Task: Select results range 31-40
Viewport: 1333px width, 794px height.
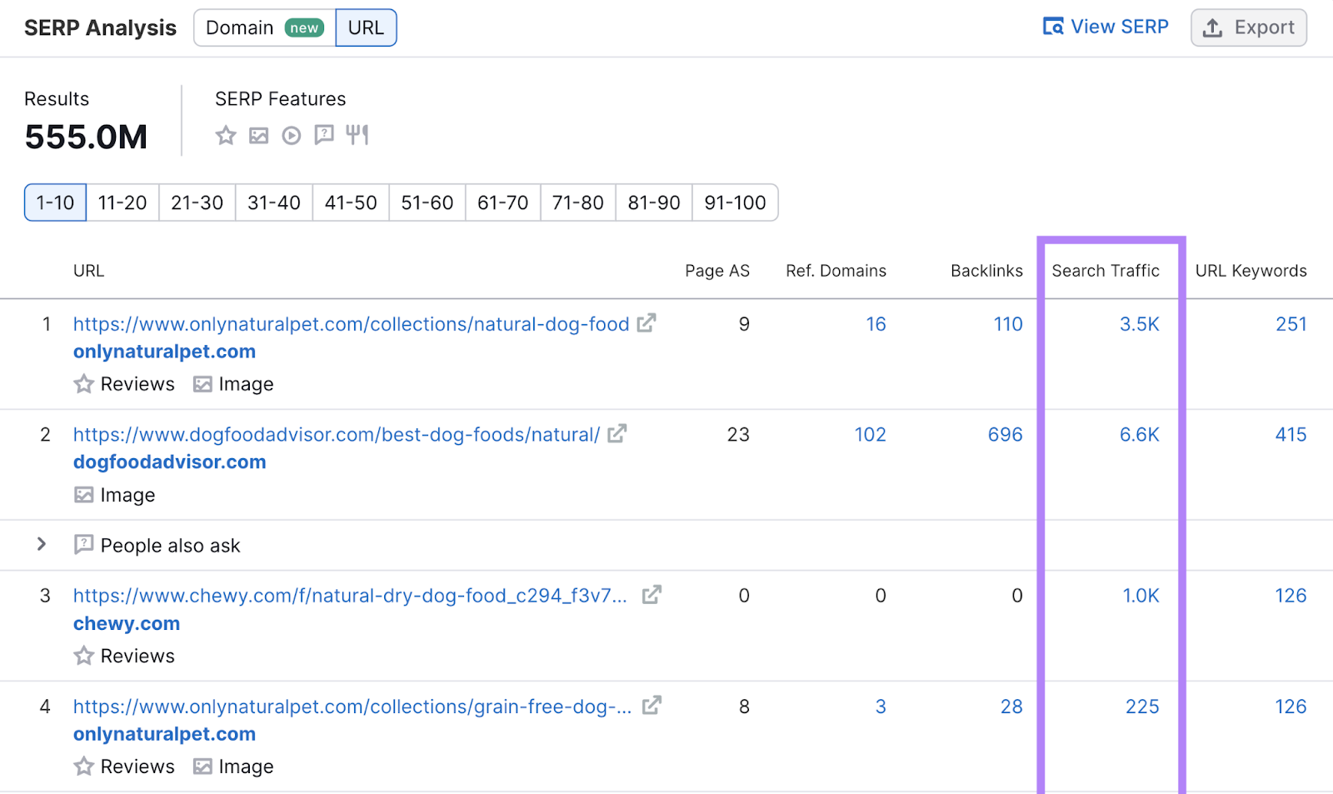Action: [x=274, y=202]
